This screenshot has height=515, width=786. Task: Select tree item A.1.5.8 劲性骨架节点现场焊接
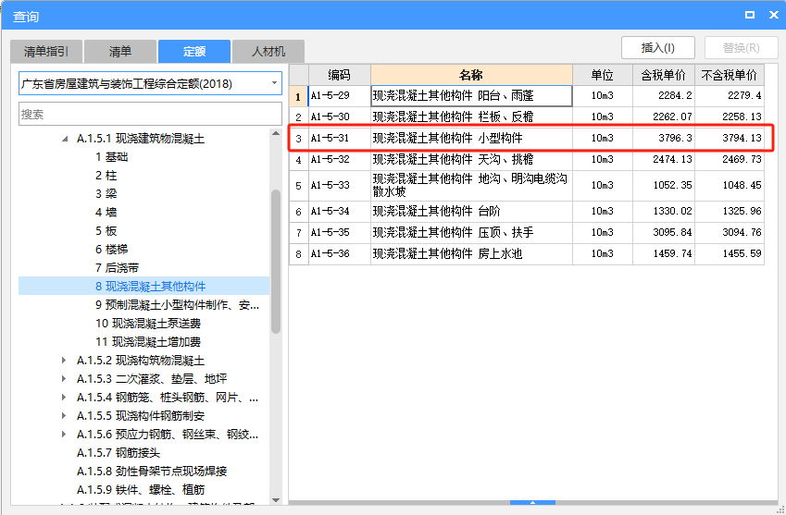[152, 472]
